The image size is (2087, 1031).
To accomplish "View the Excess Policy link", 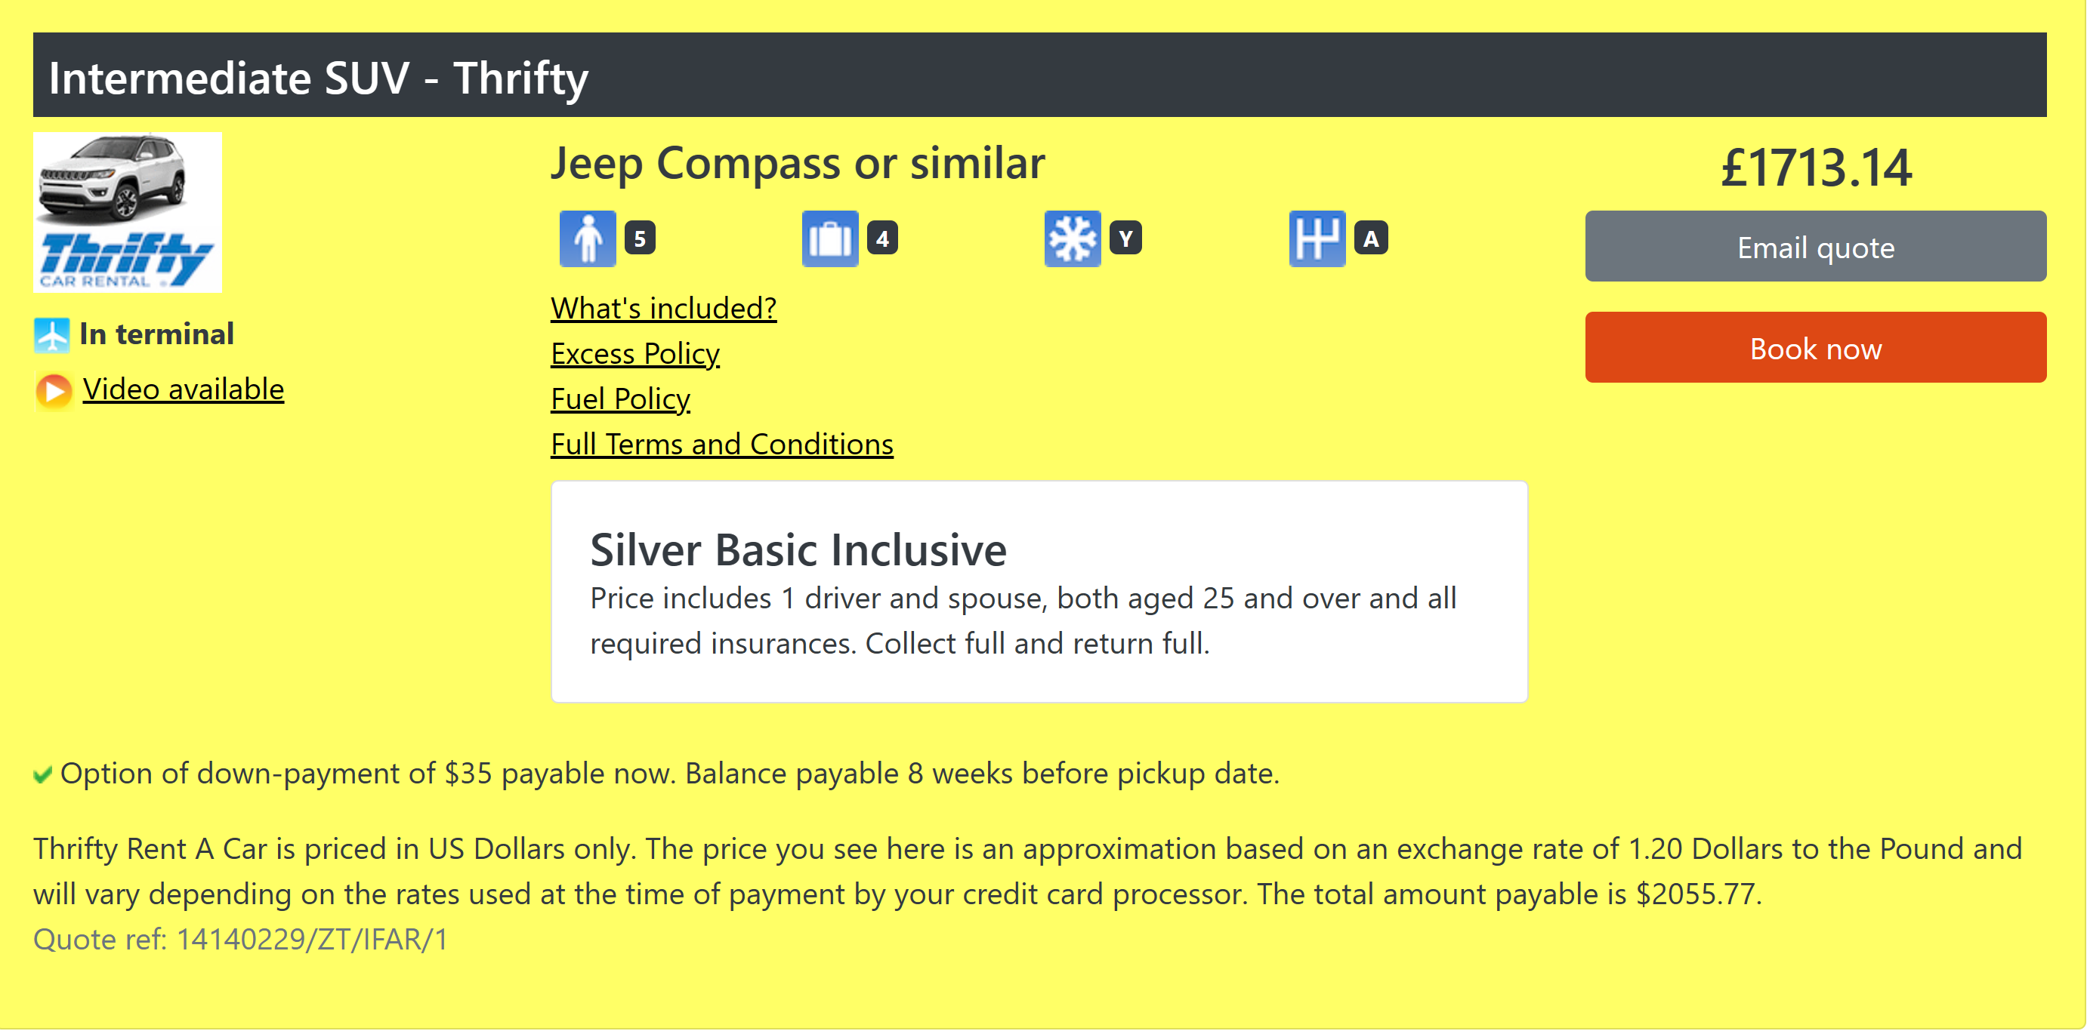I will point(634,354).
